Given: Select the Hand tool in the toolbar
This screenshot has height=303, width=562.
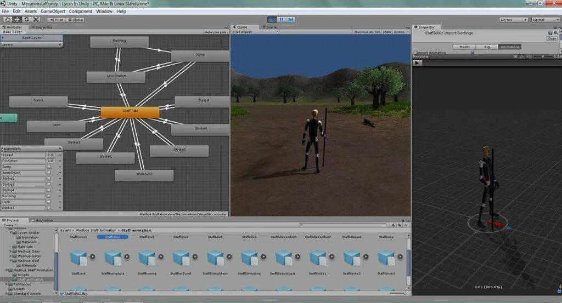Looking at the screenshot, I should click(8, 20).
